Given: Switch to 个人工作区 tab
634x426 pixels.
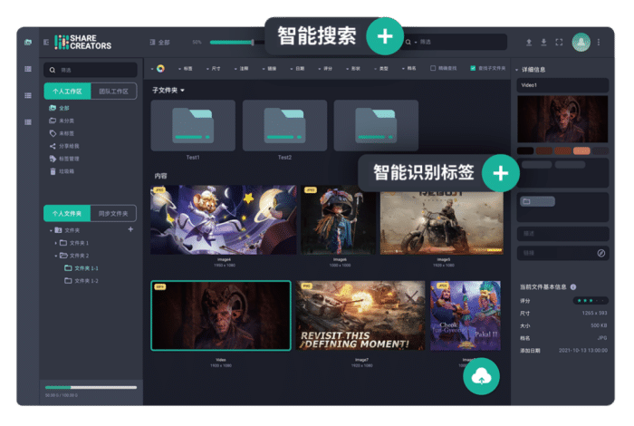Looking at the screenshot, I should 67,92.
